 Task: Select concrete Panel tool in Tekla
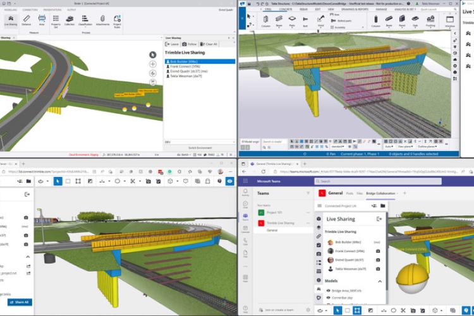(402, 21)
